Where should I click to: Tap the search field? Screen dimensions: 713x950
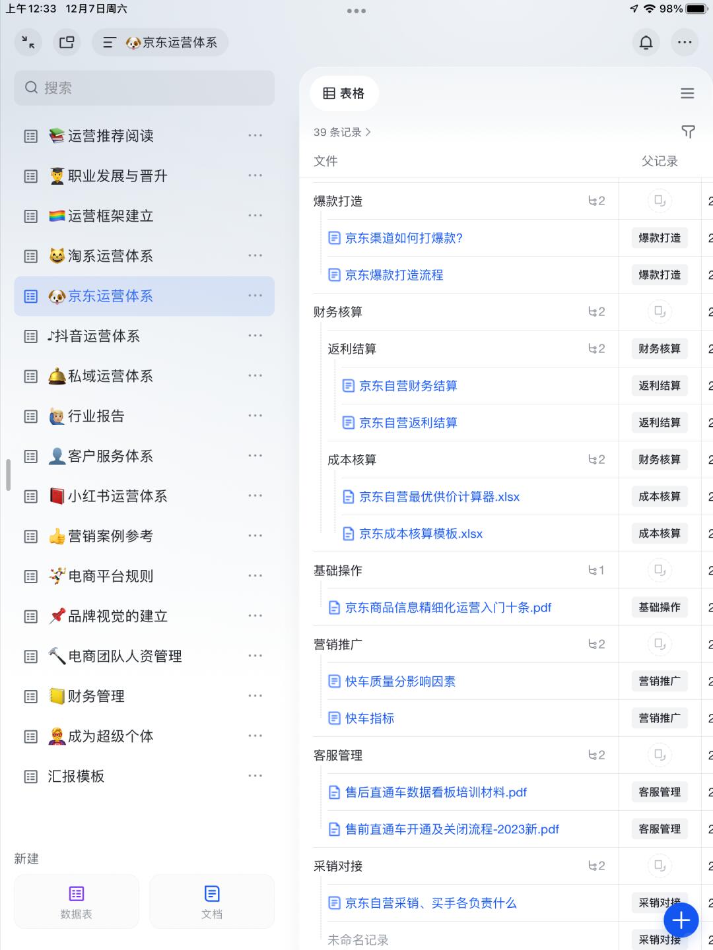(144, 88)
